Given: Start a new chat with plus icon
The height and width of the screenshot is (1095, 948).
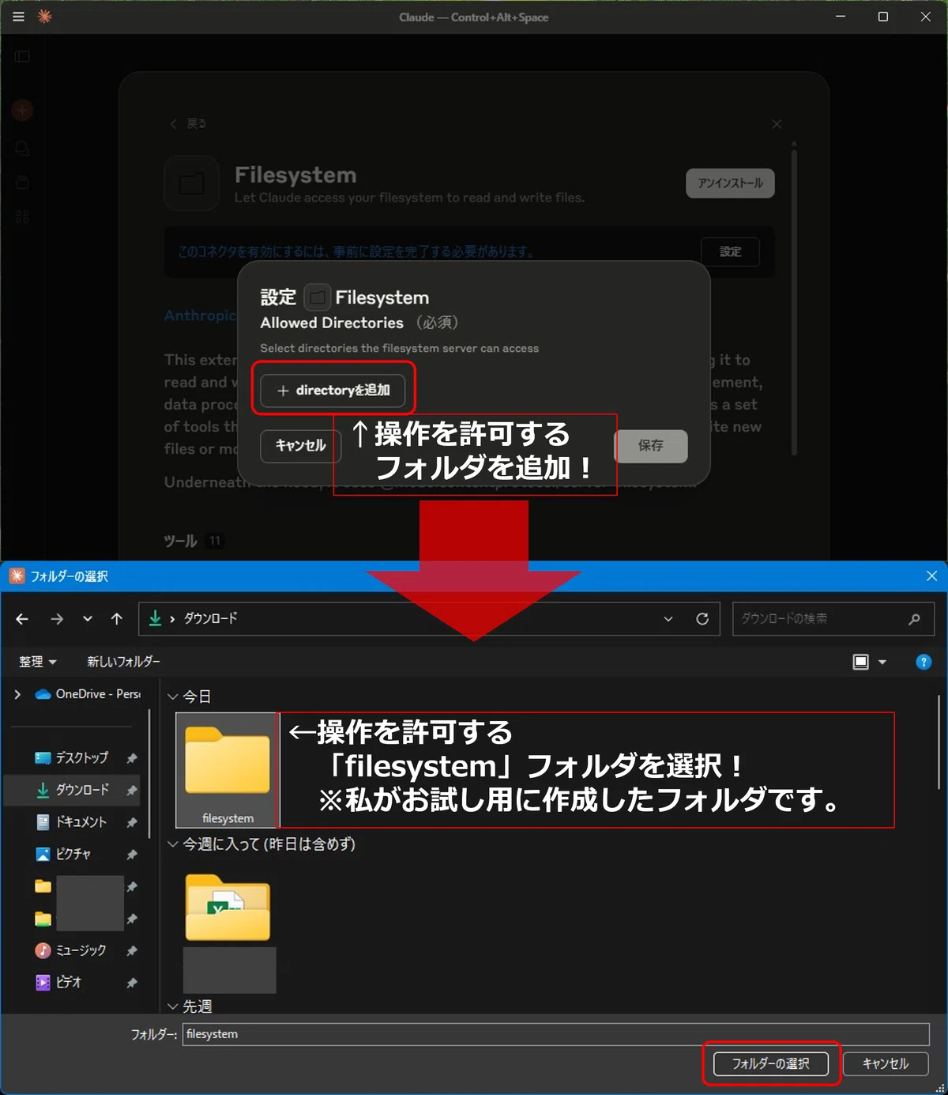Looking at the screenshot, I should click(22, 110).
